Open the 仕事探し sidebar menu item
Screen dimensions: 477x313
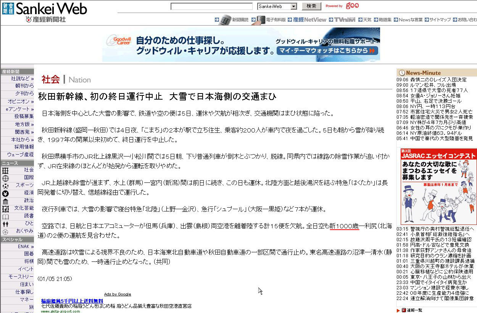point(24,292)
